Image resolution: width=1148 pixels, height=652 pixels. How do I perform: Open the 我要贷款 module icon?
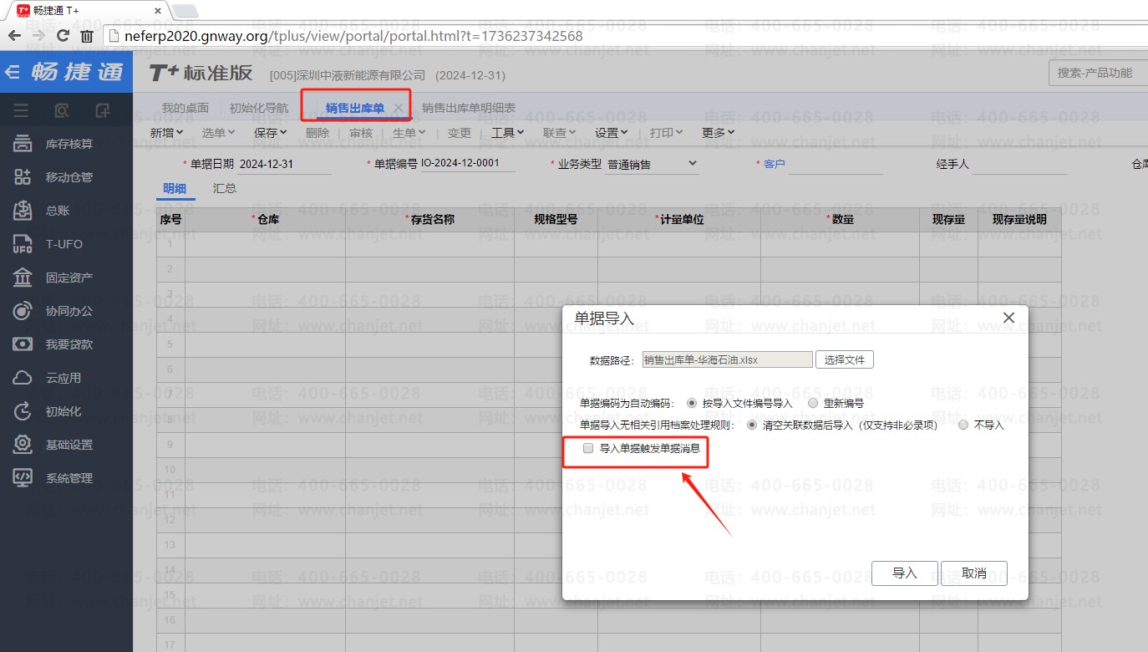tap(23, 344)
